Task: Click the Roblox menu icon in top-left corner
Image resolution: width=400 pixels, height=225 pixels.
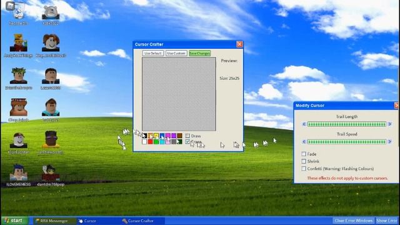Action: (x=10, y=6)
